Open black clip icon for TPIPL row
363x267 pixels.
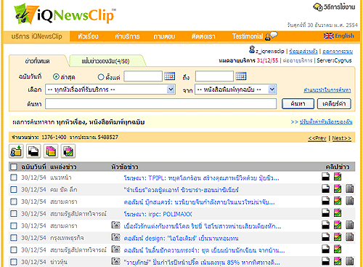(x=325, y=177)
